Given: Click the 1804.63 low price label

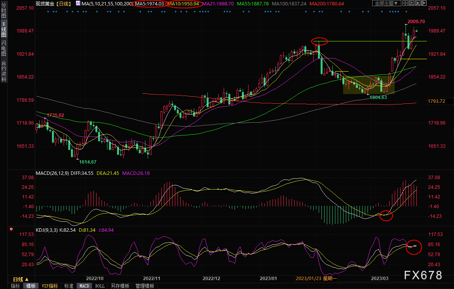Looking at the screenshot, I should point(378,97).
